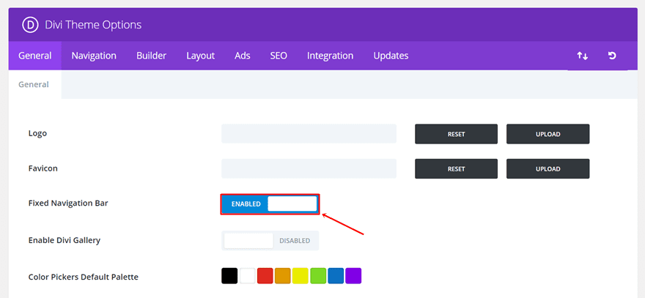Screen dimensions: 645x298
Task: Open the Navigation tab
Action: (94, 56)
